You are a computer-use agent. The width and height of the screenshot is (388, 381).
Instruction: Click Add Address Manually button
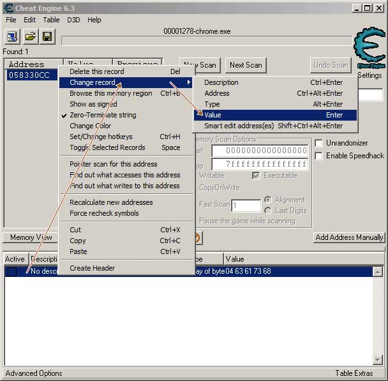coord(349,237)
